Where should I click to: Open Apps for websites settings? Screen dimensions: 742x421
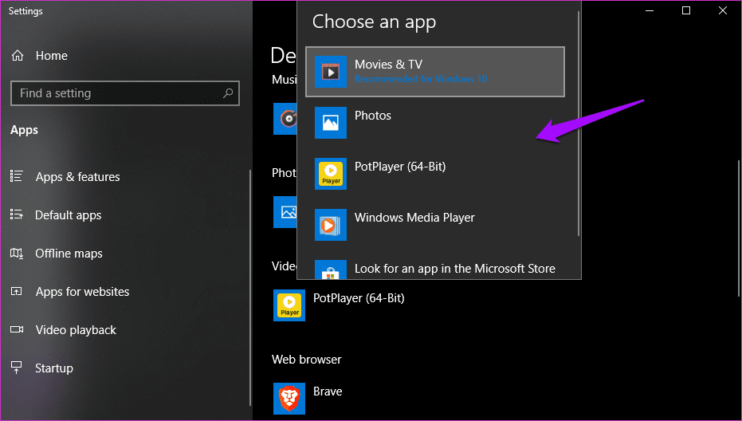point(82,292)
